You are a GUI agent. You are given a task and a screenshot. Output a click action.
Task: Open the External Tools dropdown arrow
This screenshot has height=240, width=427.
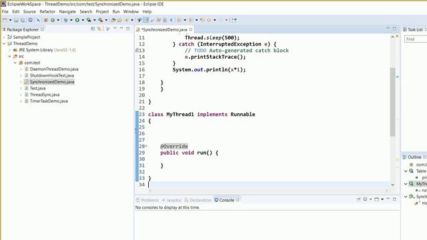106,20
